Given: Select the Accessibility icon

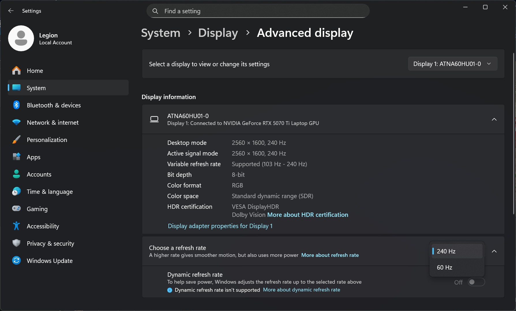Looking at the screenshot, I should click(x=16, y=226).
